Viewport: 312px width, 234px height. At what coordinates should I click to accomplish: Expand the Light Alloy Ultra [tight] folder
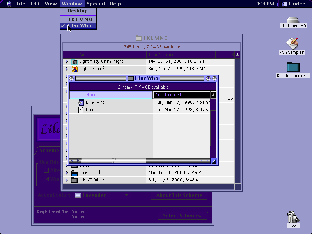pos(67,62)
